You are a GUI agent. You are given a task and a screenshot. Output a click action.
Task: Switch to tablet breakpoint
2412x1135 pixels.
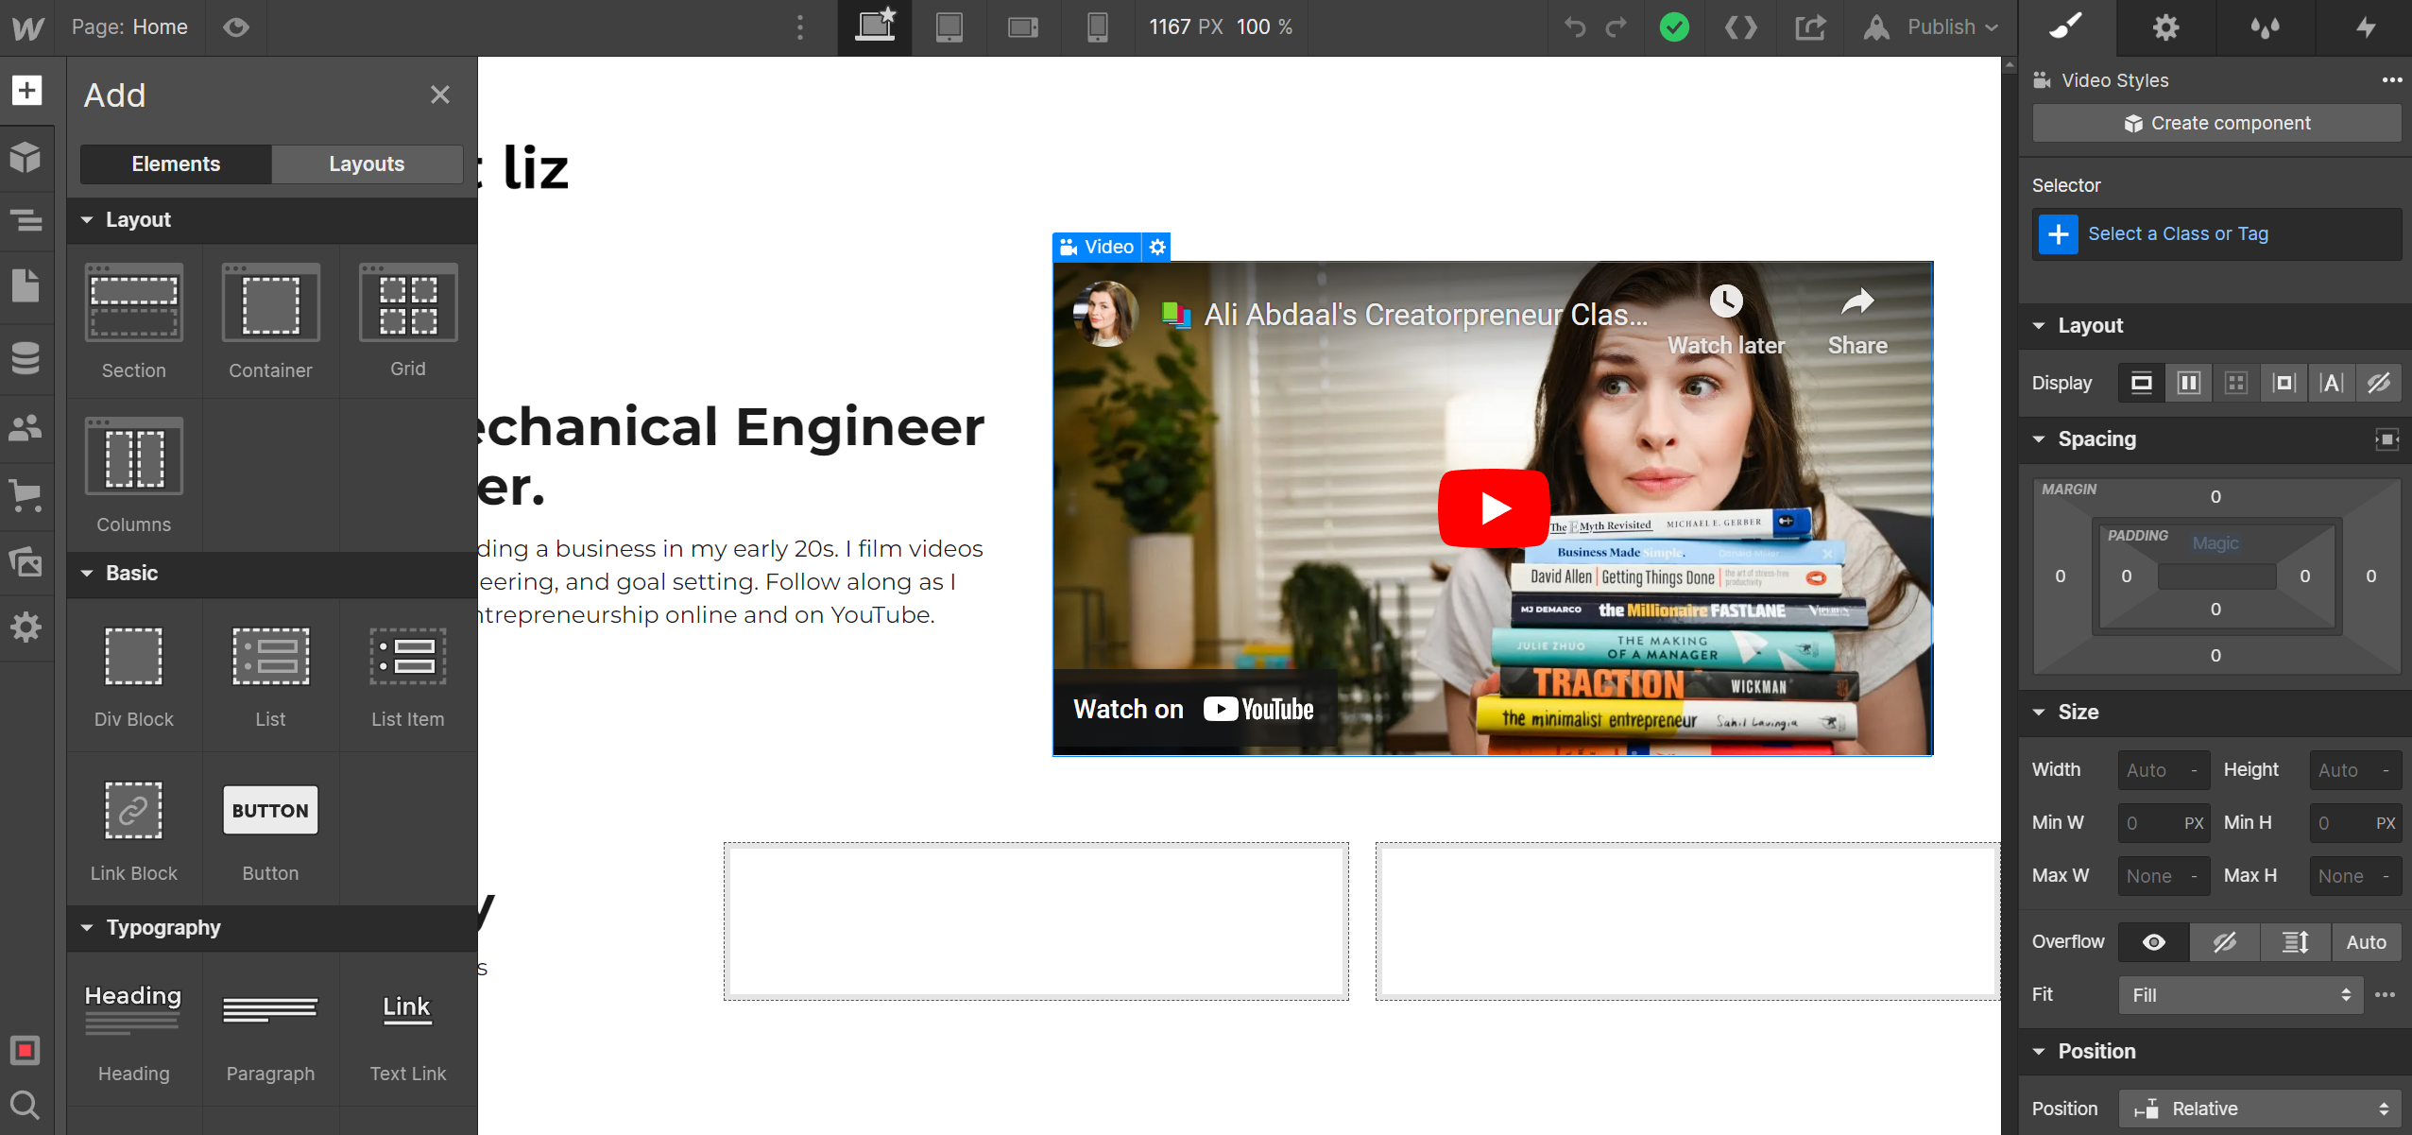[x=949, y=27]
